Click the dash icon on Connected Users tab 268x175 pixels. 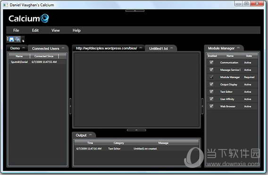[63, 48]
